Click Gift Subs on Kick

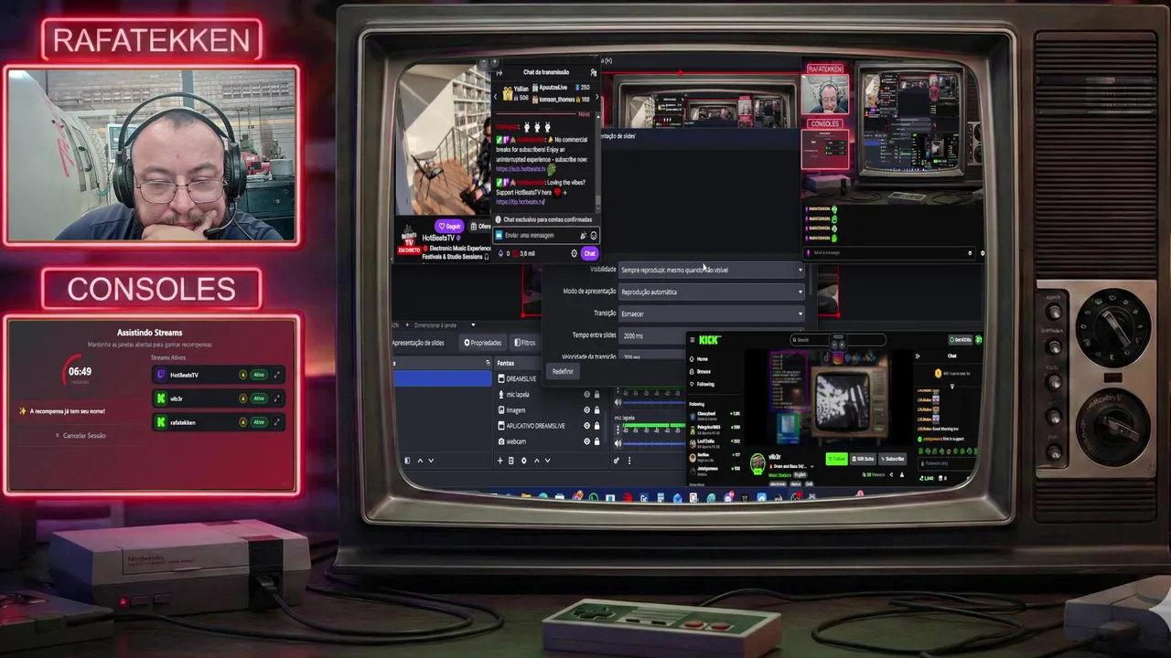tap(863, 459)
